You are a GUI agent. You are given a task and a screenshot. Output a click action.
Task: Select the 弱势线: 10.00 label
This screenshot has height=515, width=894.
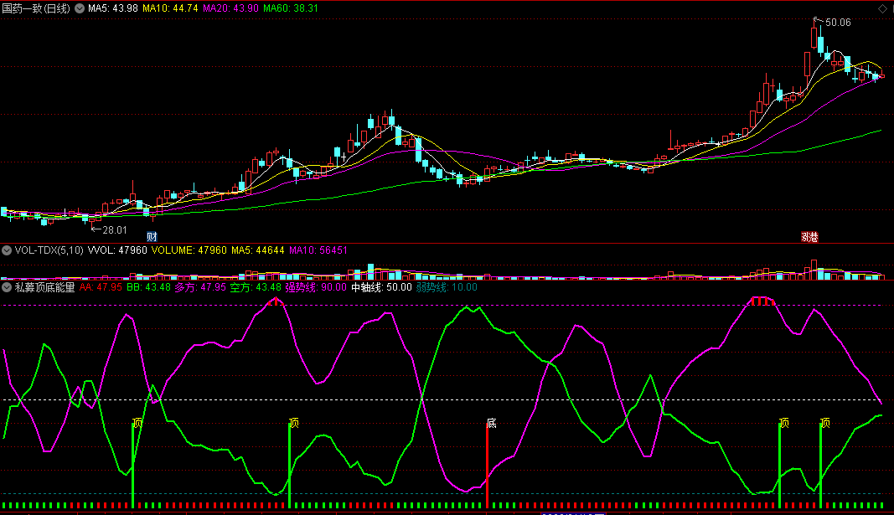click(x=447, y=287)
